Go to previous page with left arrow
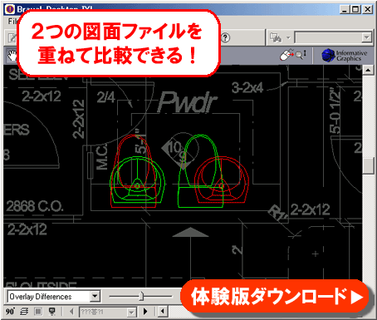Viewport: 377px width, 320px height. pyautogui.click(x=71, y=312)
